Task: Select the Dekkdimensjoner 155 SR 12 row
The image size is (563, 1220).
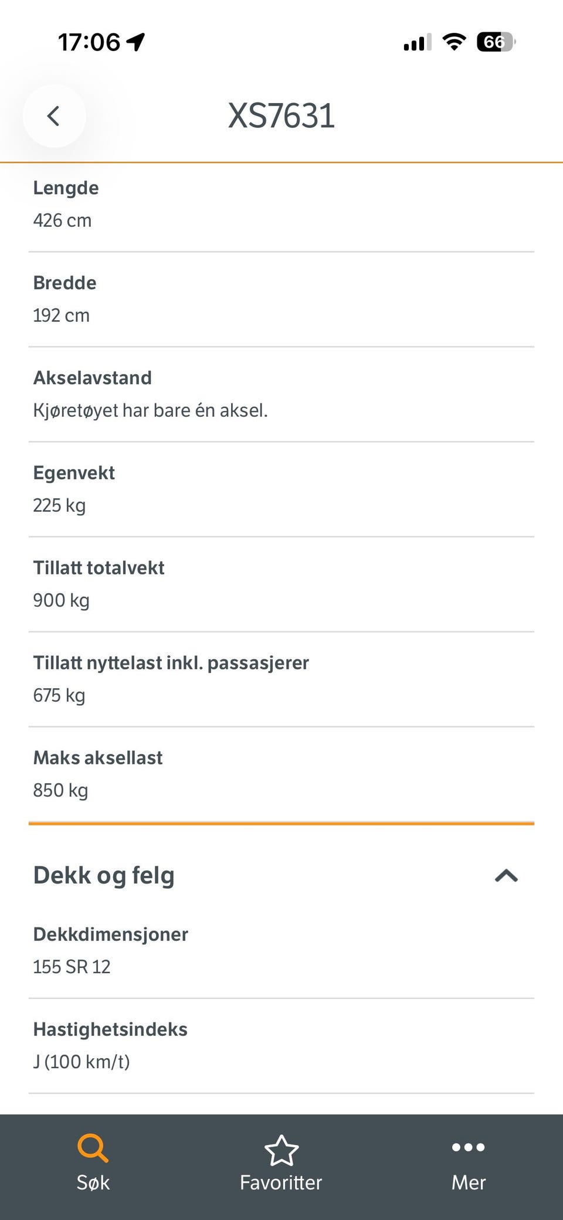Action: [x=281, y=950]
